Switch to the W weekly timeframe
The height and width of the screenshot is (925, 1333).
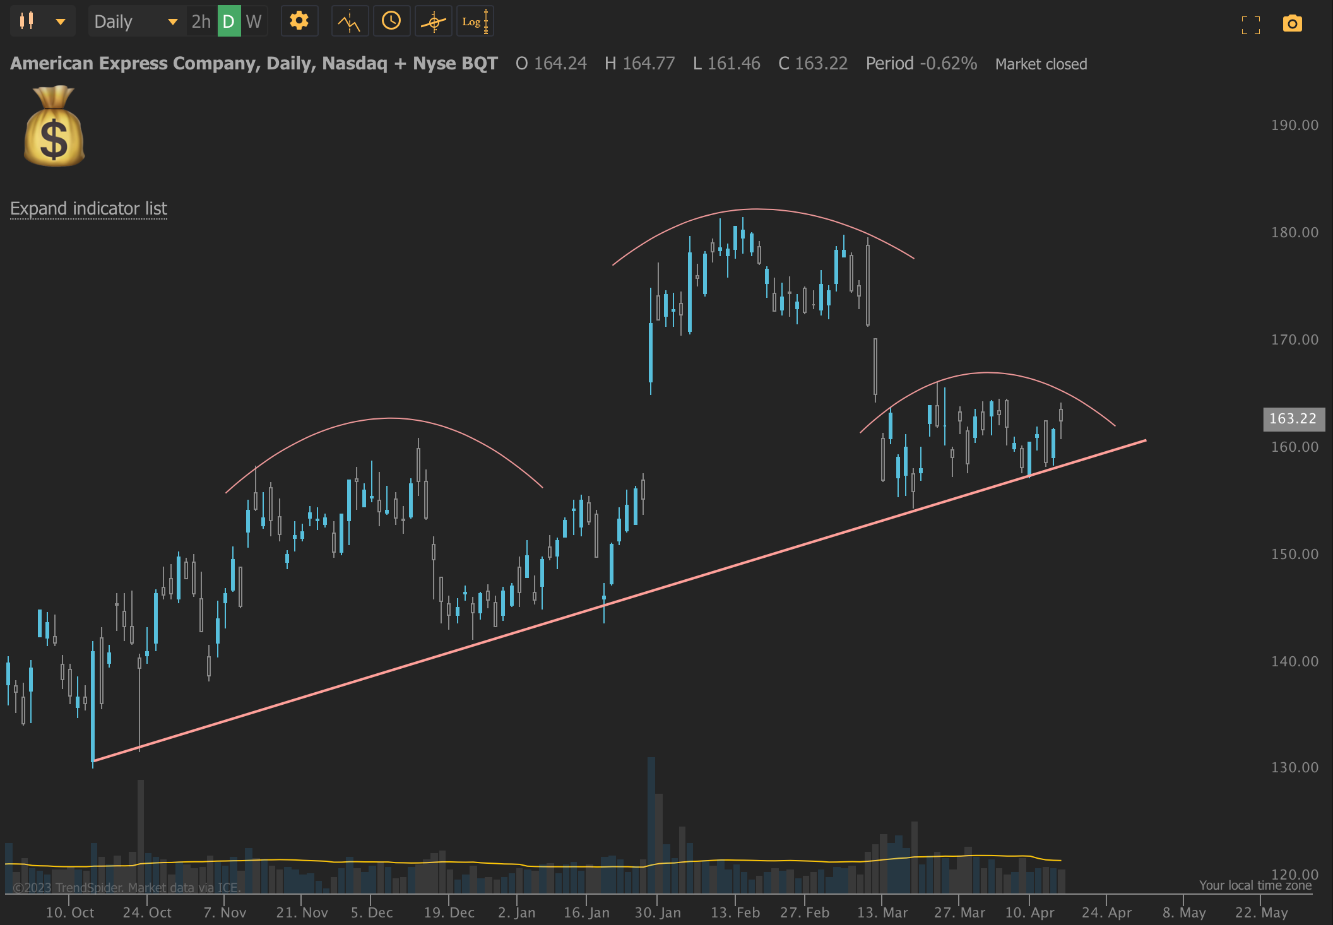coord(254,21)
